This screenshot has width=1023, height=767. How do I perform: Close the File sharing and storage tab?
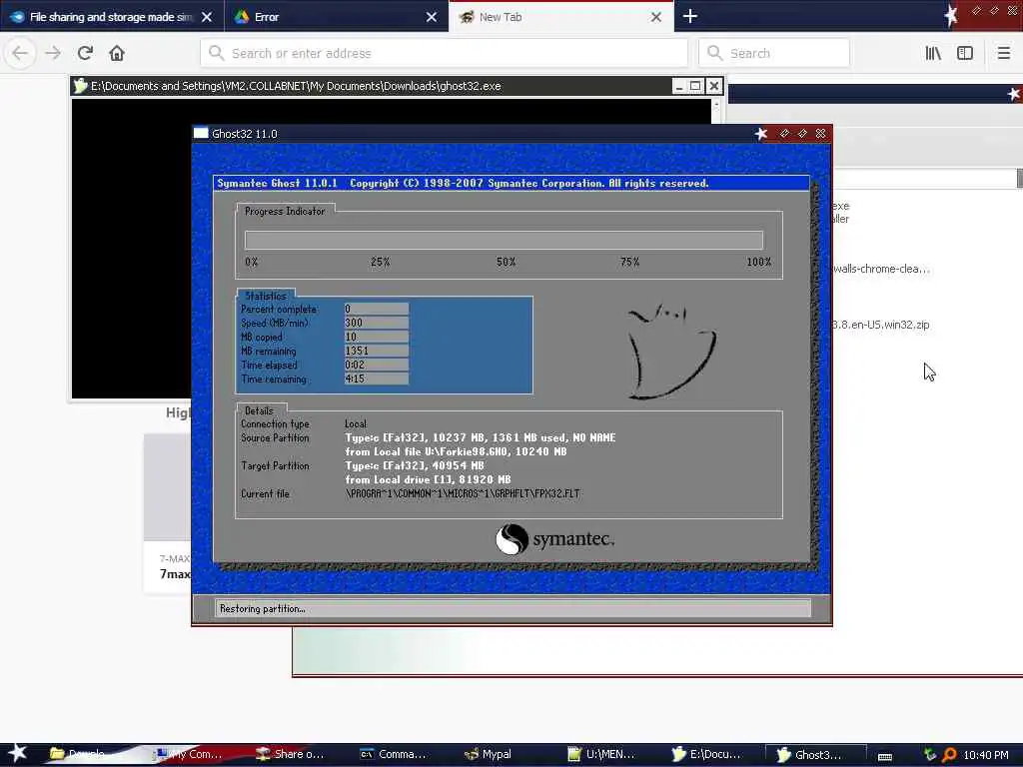(x=207, y=17)
